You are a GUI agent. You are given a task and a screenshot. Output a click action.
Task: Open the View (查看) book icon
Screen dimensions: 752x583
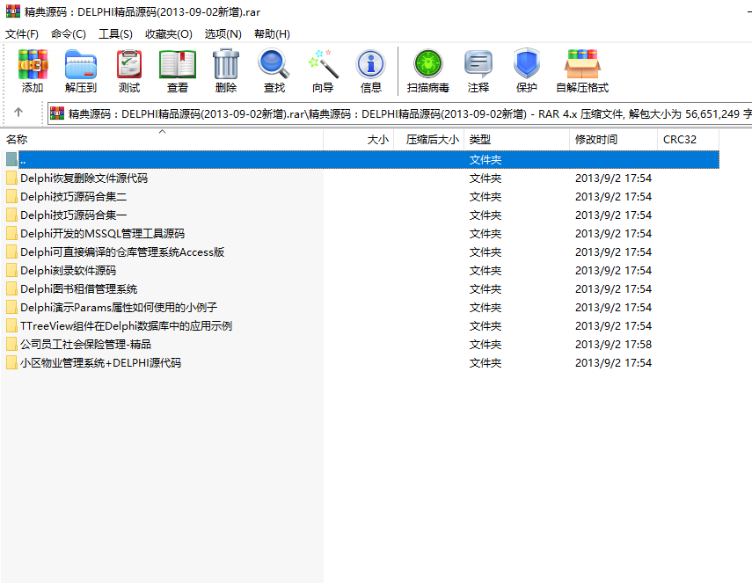[178, 70]
